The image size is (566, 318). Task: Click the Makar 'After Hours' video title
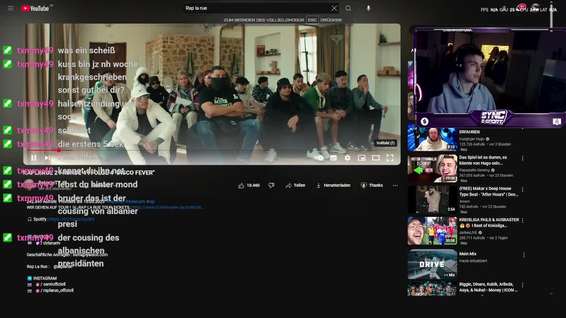pyautogui.click(x=489, y=191)
